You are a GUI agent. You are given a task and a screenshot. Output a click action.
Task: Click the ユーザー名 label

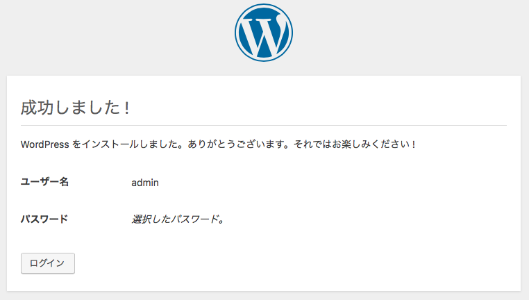(x=44, y=182)
